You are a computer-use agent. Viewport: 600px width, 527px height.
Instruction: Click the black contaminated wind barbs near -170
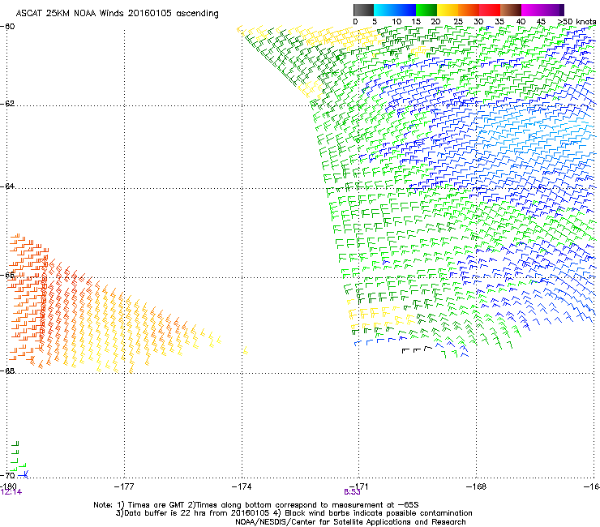coord(417,349)
